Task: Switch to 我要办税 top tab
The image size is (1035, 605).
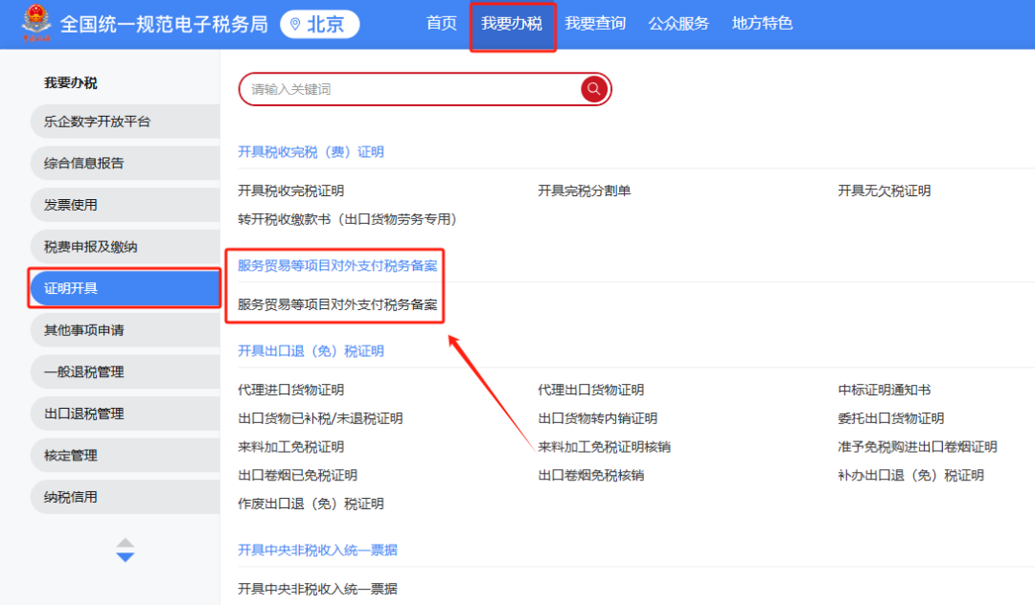Action: [512, 24]
